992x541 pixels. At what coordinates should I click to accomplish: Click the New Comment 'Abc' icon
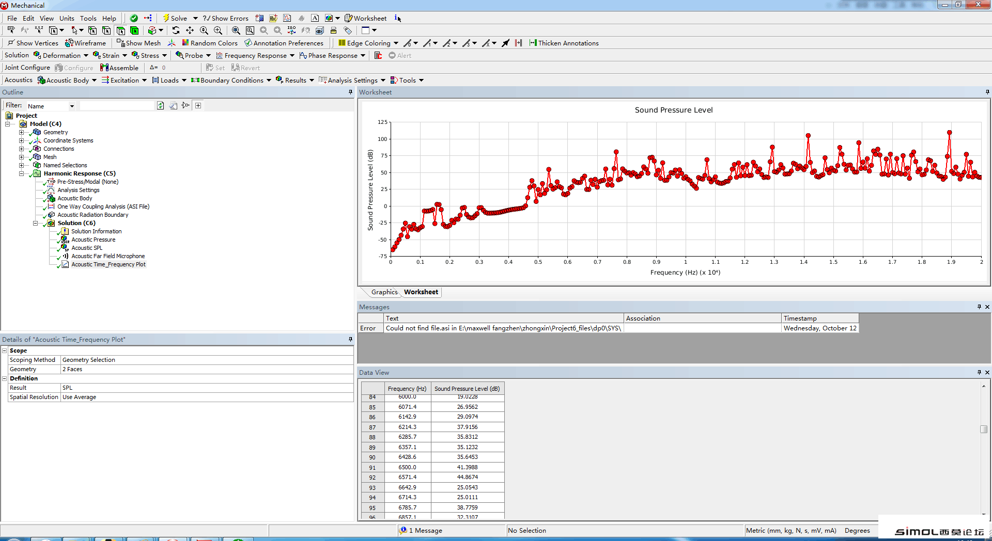point(273,18)
